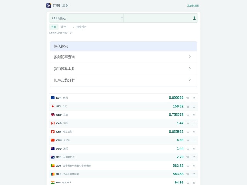Open the INR trend chart icon
The height and width of the screenshot is (185, 247).
pos(194,183)
